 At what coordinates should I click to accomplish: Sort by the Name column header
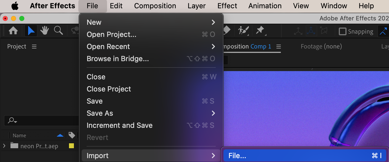click(19, 135)
